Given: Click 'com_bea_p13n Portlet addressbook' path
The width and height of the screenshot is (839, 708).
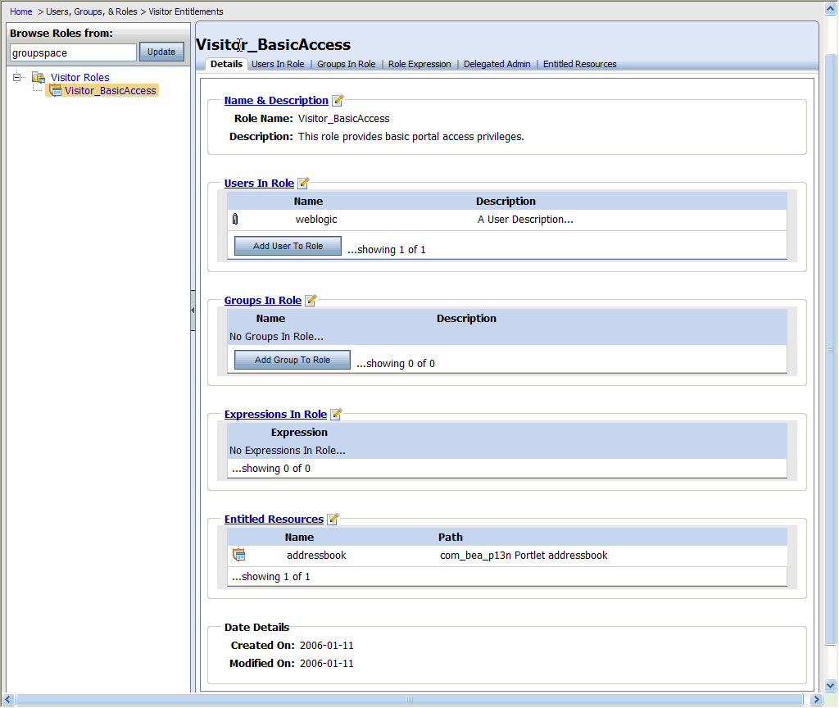Looking at the screenshot, I should coord(524,556).
